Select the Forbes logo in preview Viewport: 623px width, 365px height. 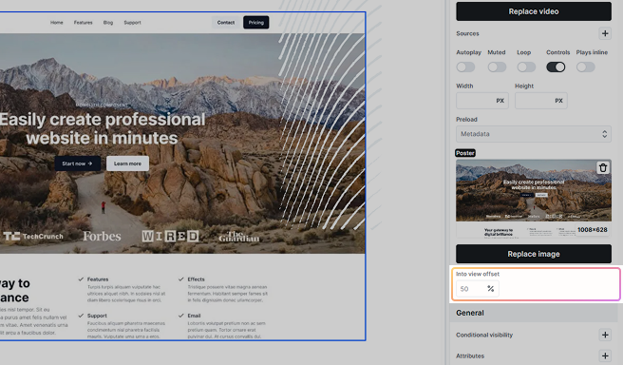[103, 236]
